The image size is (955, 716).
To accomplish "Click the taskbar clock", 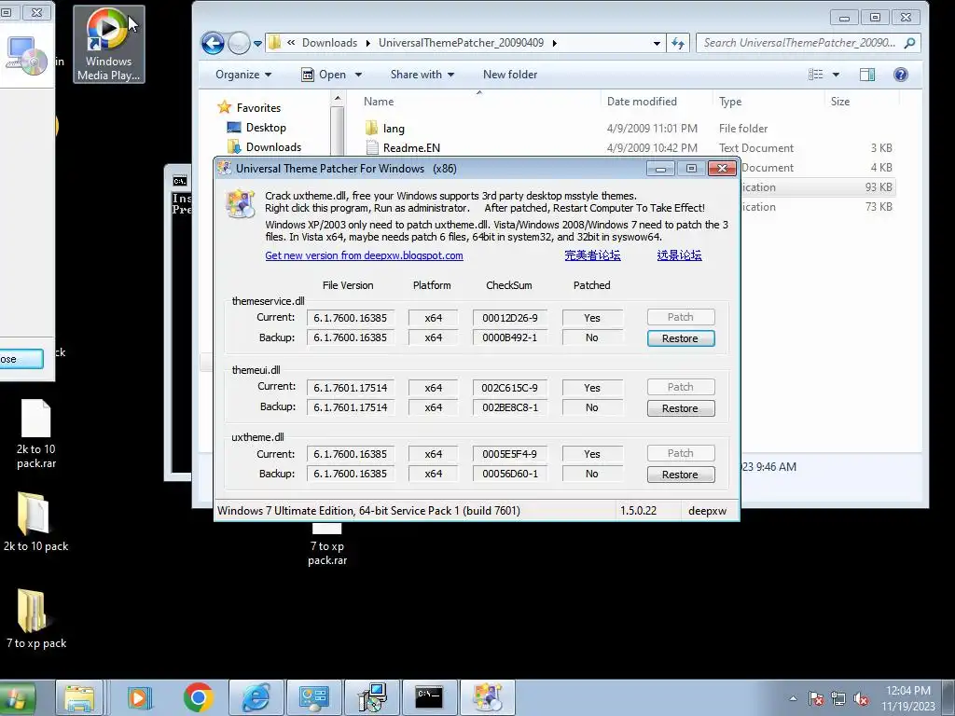I will pyautogui.click(x=908, y=698).
